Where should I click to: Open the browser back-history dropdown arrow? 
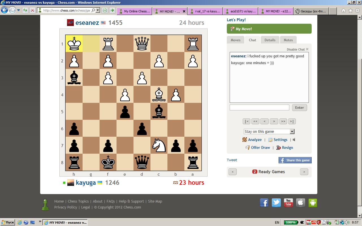(x=18, y=10)
